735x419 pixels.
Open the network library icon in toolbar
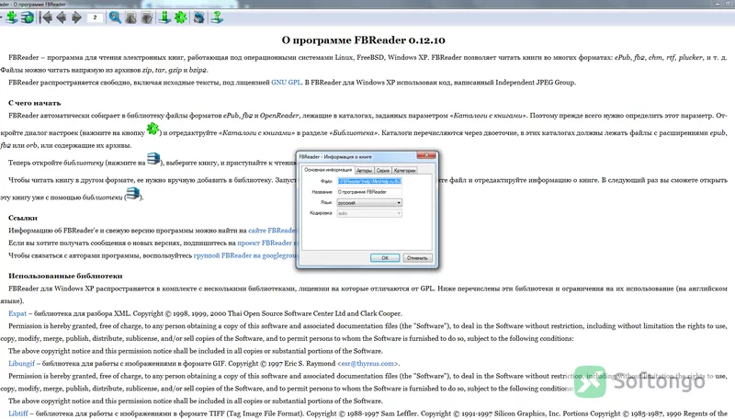tap(28, 17)
